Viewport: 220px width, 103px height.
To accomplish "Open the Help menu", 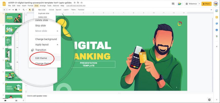I will pyautogui.click(x=62, y=6).
